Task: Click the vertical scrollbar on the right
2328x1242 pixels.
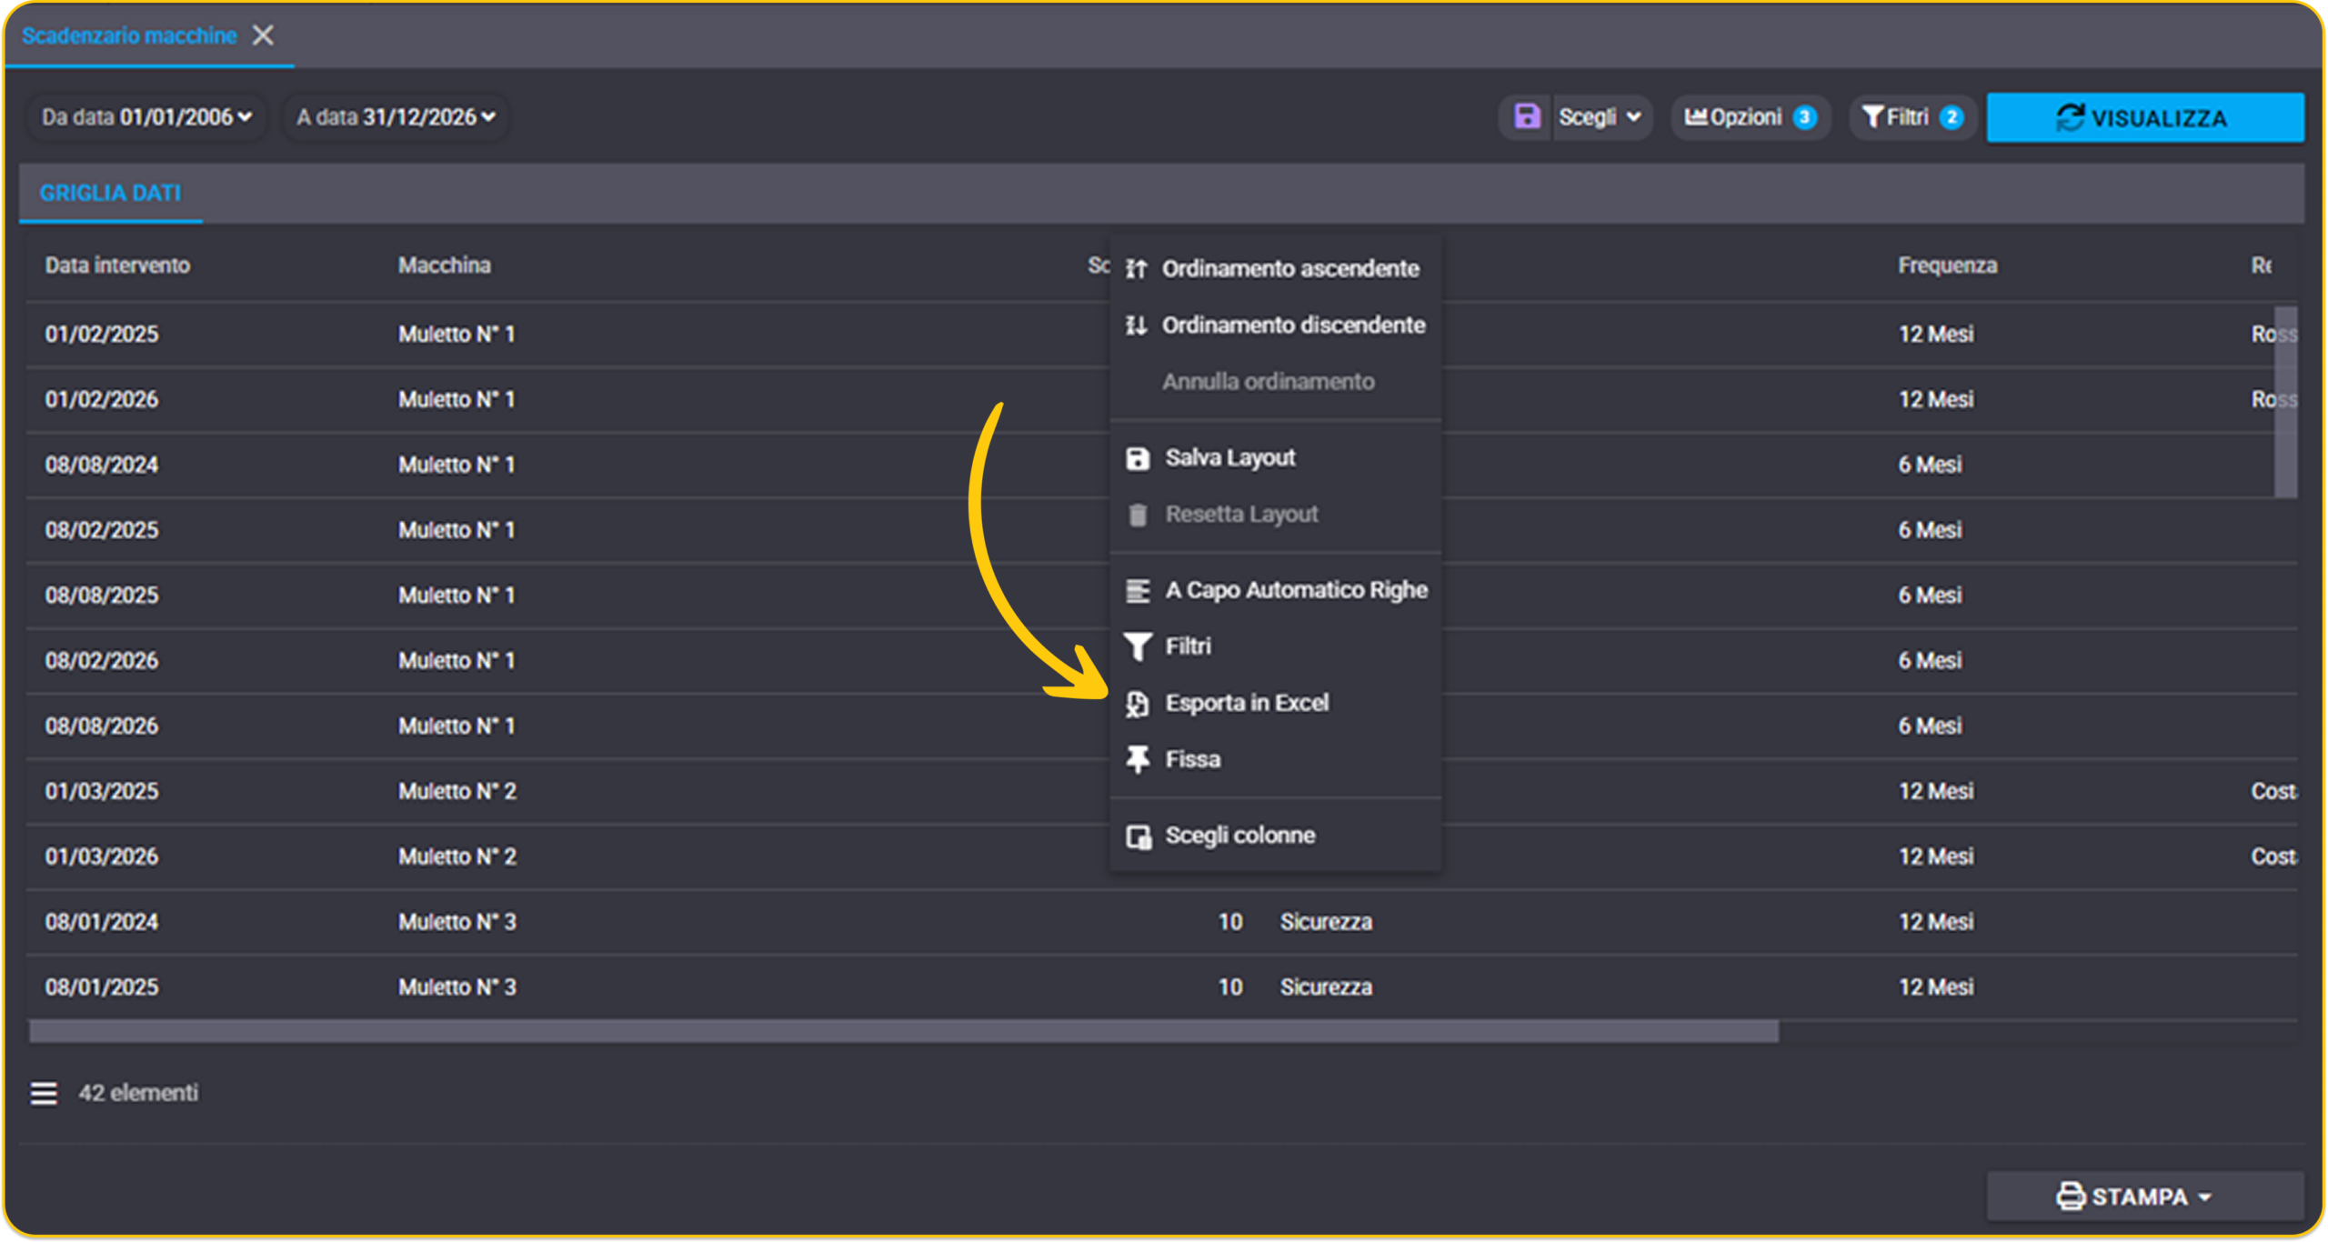Action: click(2285, 402)
